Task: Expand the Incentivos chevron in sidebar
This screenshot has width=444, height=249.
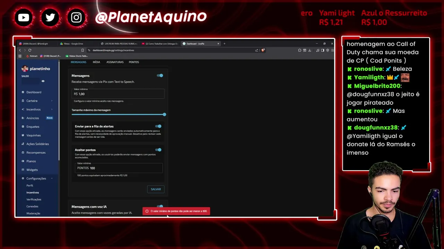Action: coord(52,110)
